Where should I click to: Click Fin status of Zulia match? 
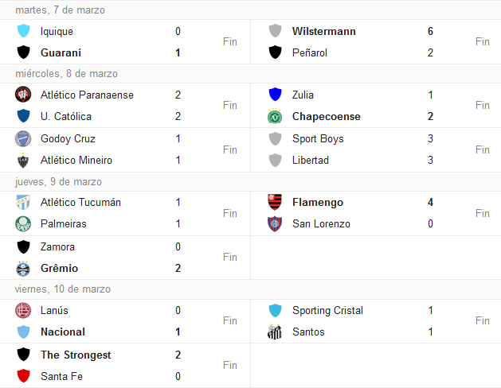[x=482, y=105]
